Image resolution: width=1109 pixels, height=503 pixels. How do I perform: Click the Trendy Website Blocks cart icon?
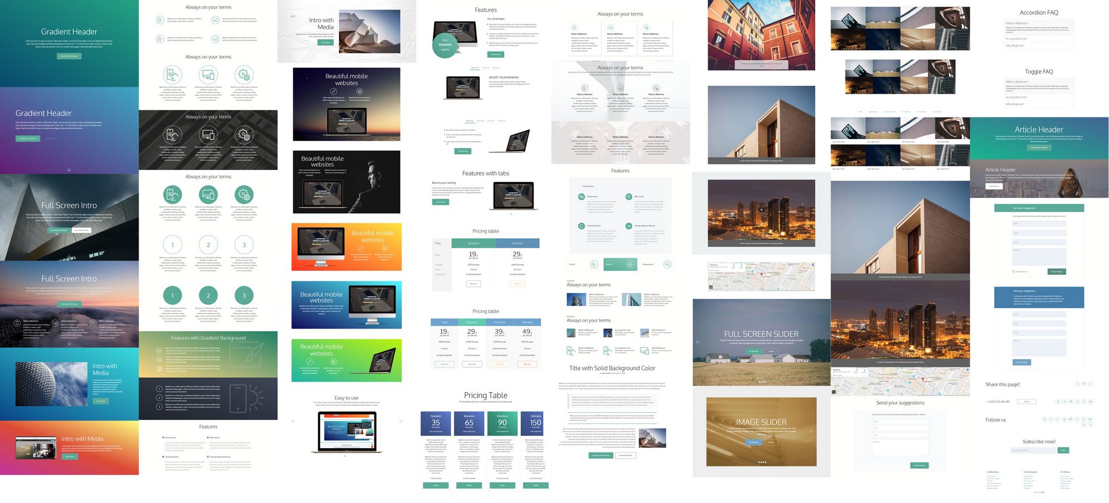(x=628, y=226)
